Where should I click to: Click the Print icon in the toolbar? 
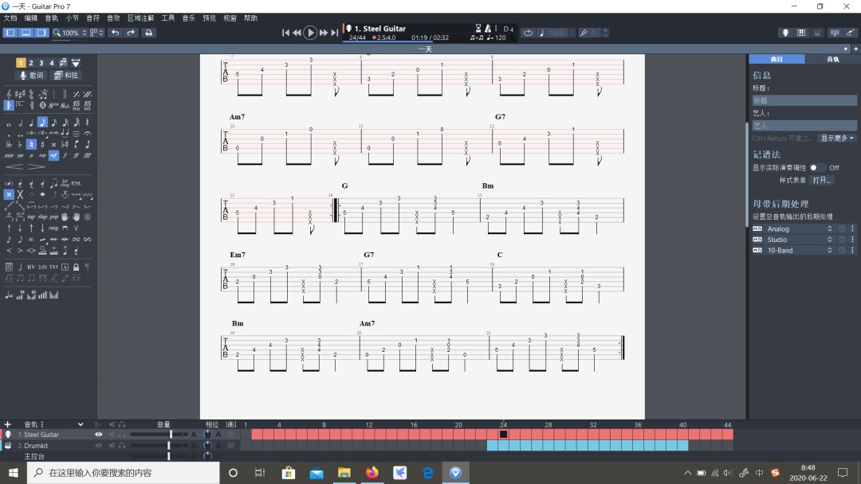148,33
